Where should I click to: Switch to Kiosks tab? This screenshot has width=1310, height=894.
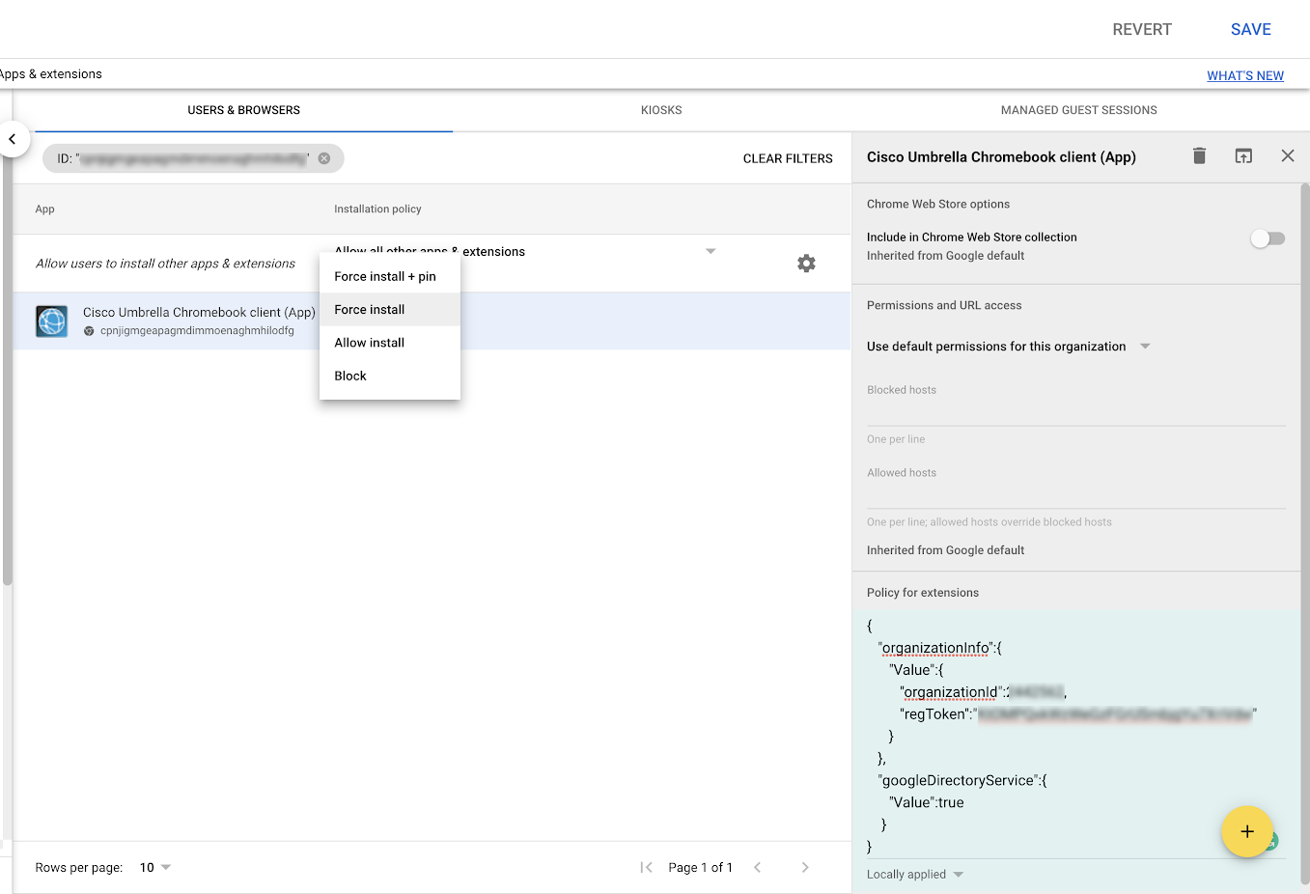click(661, 110)
